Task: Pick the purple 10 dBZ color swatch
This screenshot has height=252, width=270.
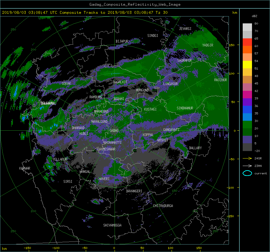Action: pos(247,140)
